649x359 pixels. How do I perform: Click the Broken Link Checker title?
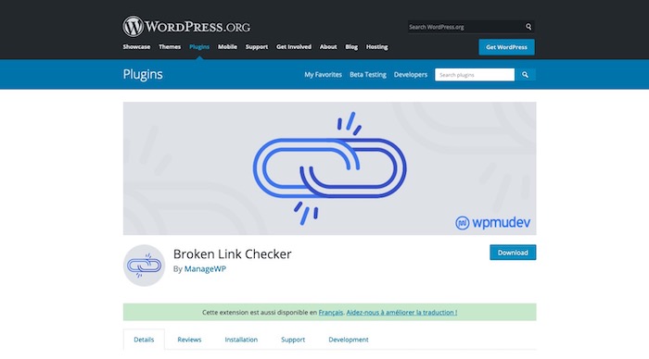232,254
